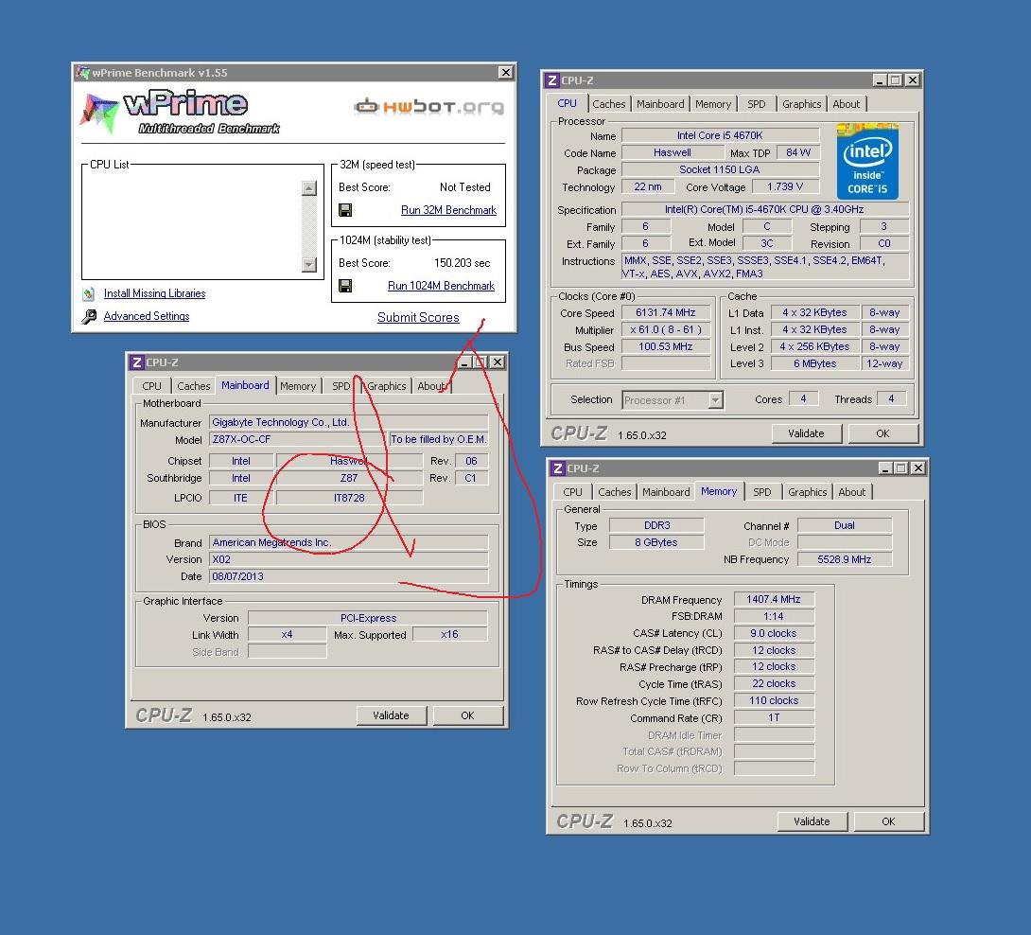Screen dimensions: 1031x935
Task: Run the 32M Benchmark
Action: pos(448,210)
